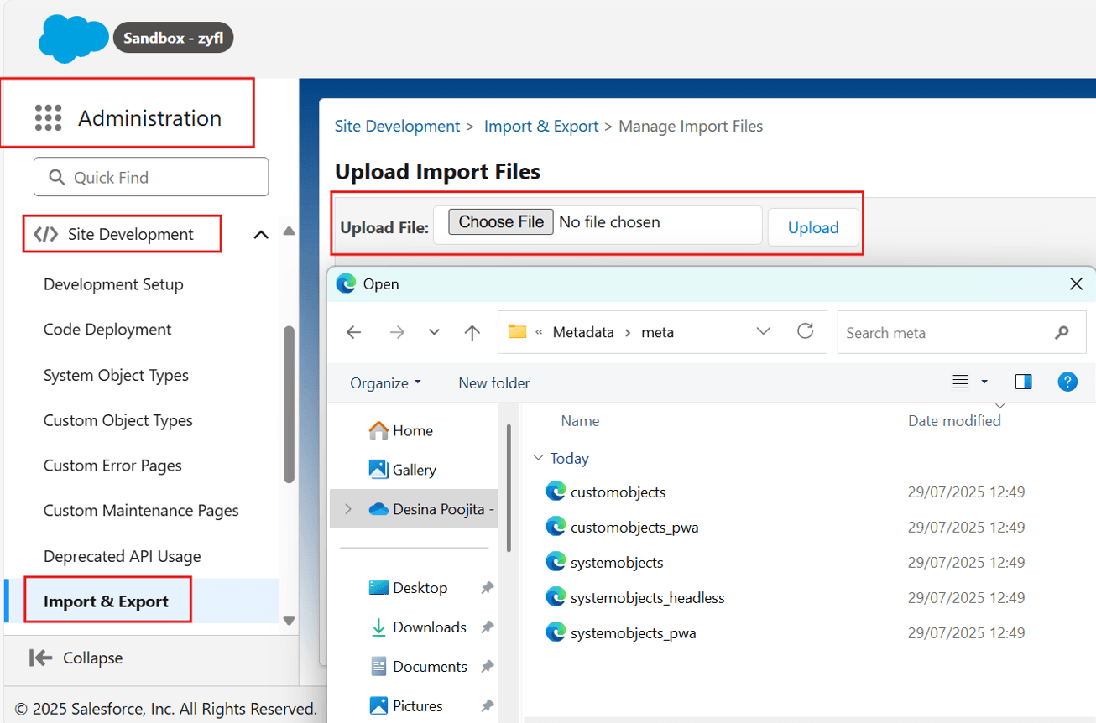Expand the Desina Poojita OneDrive node
The image size is (1096, 723).
[348, 509]
